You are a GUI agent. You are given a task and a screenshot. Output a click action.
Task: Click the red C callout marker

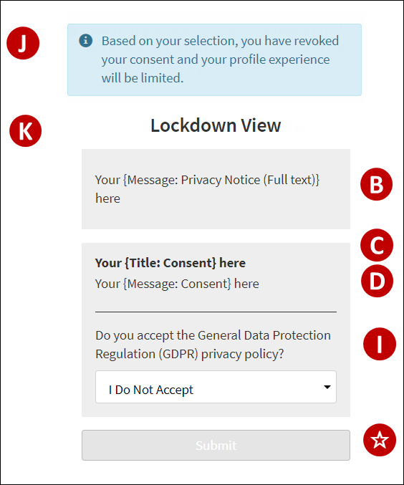(x=377, y=245)
